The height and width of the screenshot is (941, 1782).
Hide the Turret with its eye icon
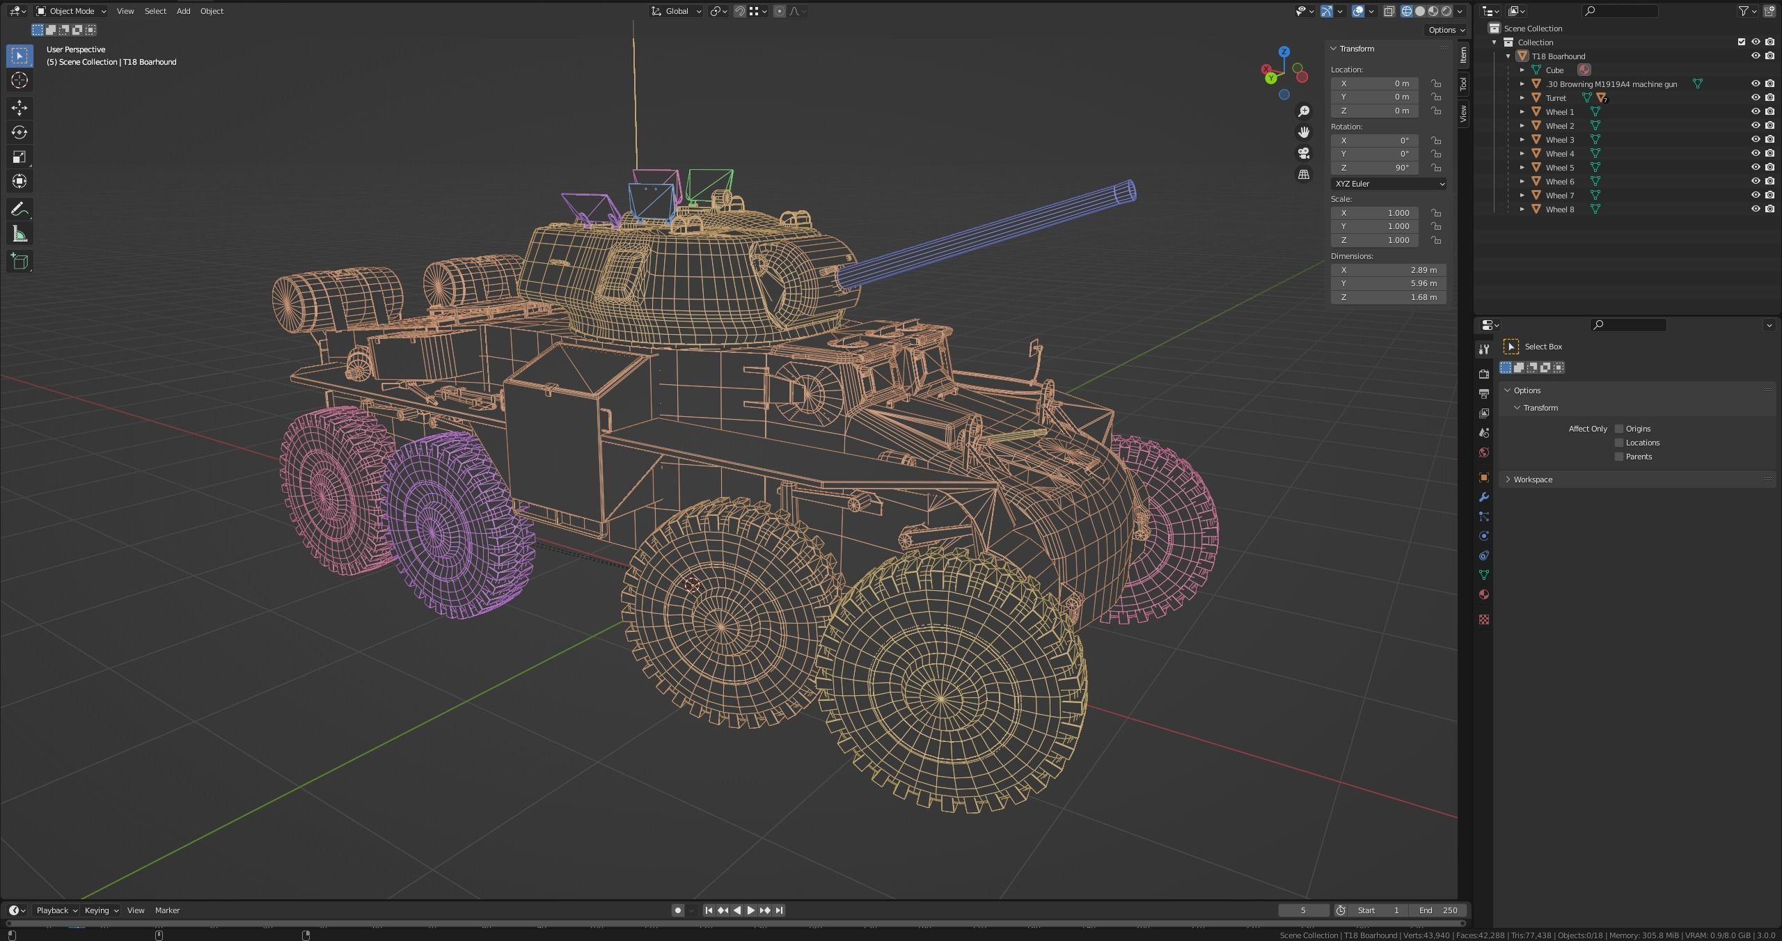point(1756,97)
